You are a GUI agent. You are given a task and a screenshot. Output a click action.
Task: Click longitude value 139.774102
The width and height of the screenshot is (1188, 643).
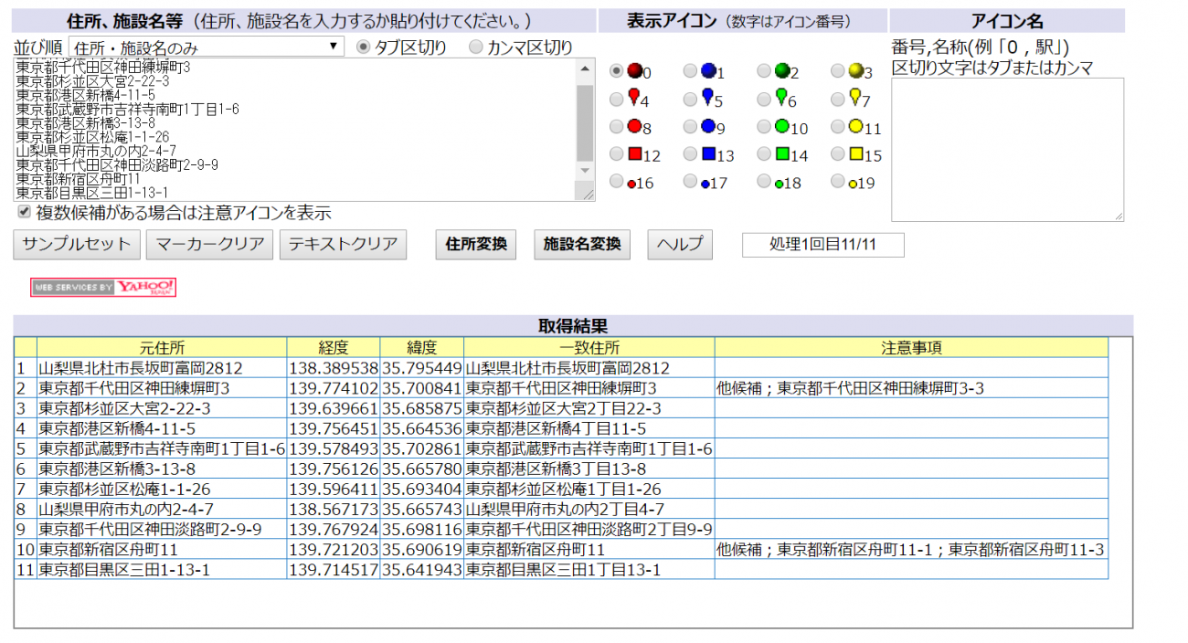click(x=334, y=388)
